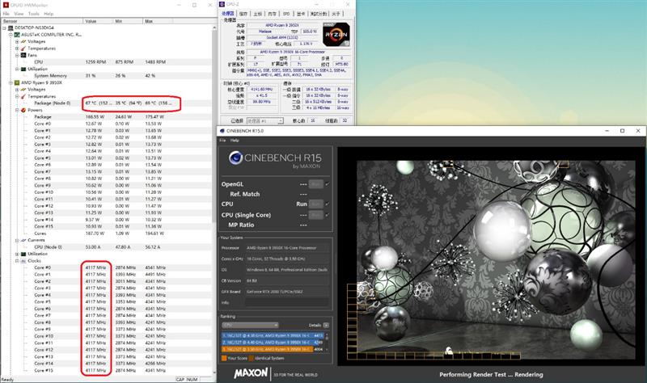Select the orange ranking entry at 3.50 GHz
Viewport: 647px width, 383px height.
tap(273, 349)
